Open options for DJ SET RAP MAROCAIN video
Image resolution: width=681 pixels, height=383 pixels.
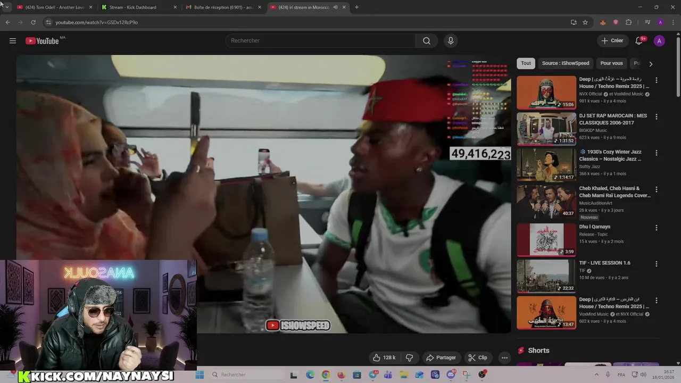coord(656,116)
